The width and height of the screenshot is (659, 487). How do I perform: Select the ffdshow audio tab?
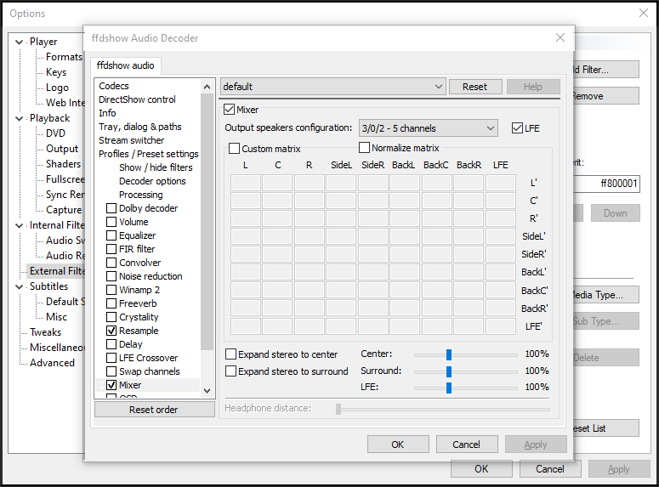(x=125, y=65)
